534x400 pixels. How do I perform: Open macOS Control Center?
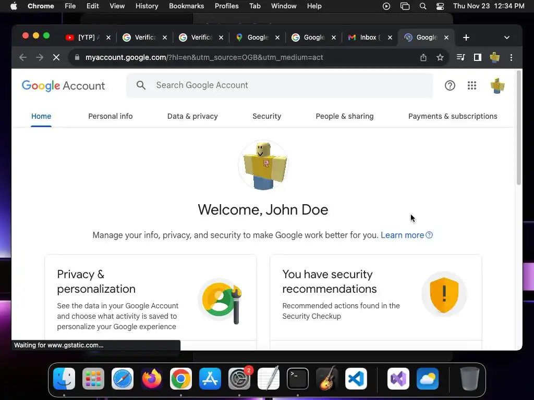pos(440,6)
